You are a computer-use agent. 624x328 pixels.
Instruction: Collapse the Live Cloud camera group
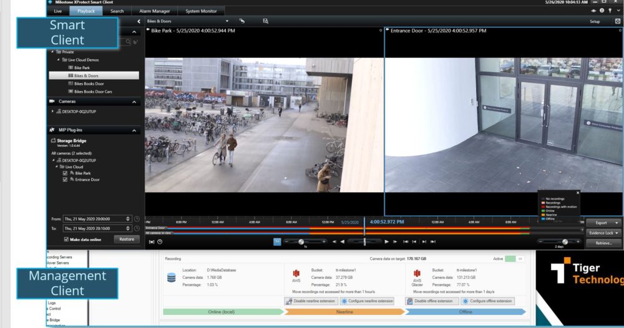[57, 167]
